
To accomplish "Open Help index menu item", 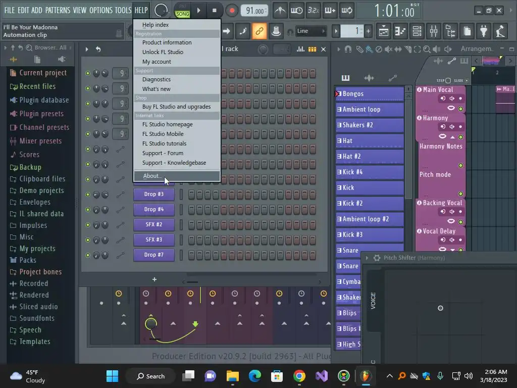I will [177, 25].
